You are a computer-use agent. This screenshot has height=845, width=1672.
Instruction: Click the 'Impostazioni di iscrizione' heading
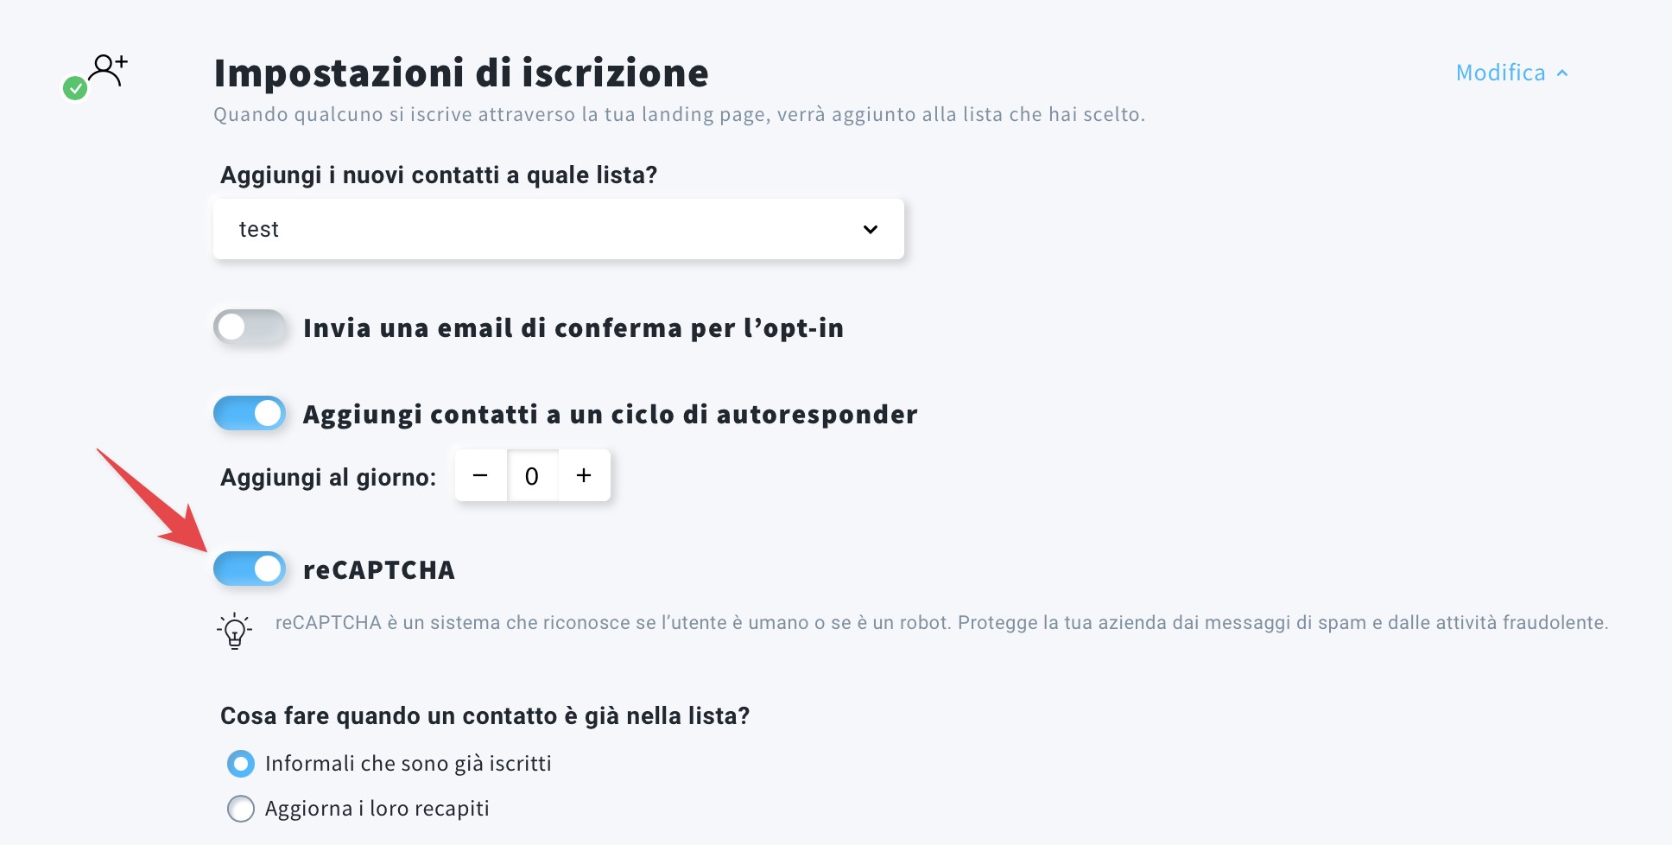tap(461, 73)
